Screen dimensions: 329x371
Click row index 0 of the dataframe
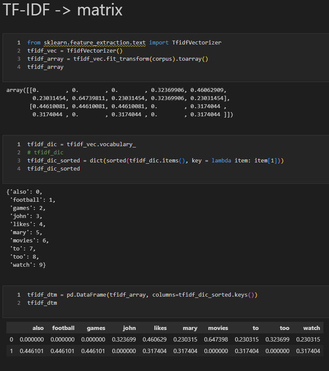[11, 339]
